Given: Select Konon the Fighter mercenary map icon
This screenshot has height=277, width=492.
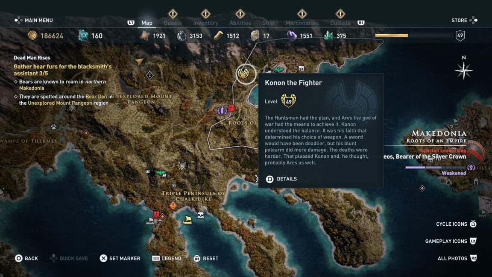Looking at the screenshot, I should tap(243, 74).
